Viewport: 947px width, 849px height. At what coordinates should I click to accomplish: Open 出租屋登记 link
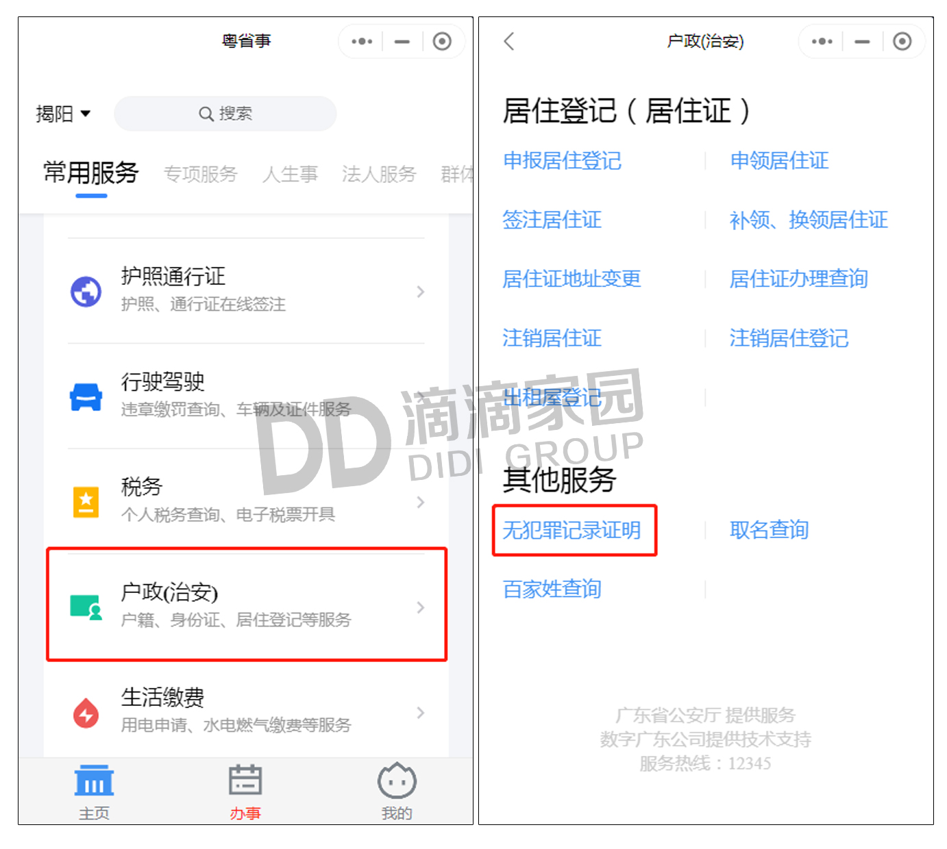click(552, 397)
